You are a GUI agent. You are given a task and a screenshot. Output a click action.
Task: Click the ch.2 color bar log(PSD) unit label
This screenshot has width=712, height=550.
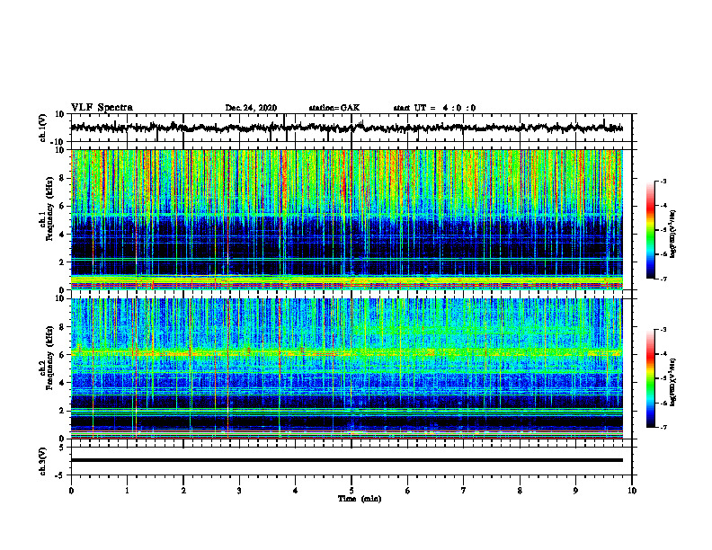click(x=673, y=382)
